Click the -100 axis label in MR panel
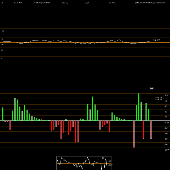 (167, 150)
